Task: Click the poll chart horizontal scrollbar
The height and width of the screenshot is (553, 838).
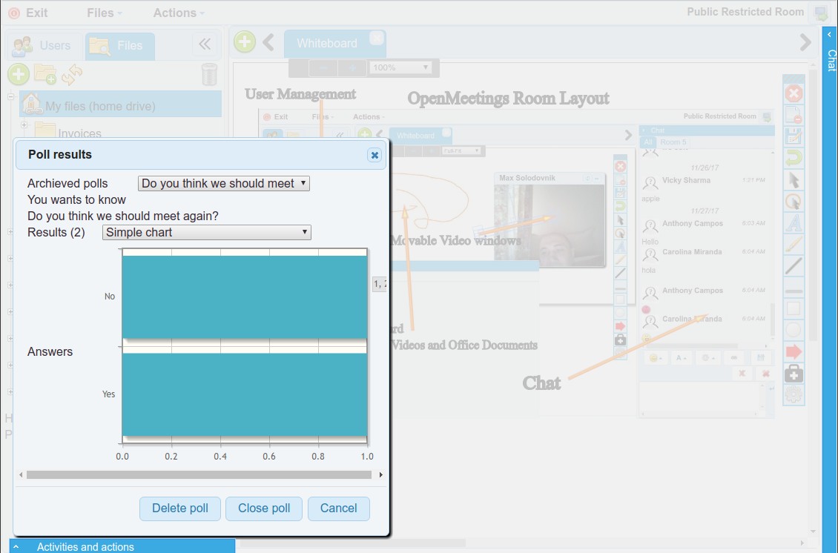Action: click(199, 474)
